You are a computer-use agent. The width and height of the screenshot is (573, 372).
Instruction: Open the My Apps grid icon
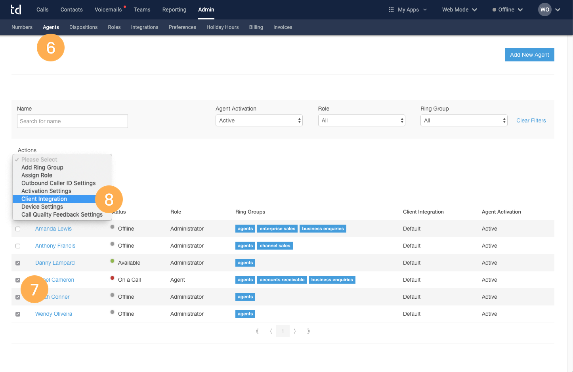[x=391, y=10]
